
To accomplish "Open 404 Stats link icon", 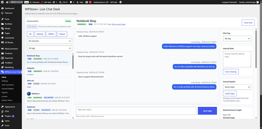I will (42, 2).
